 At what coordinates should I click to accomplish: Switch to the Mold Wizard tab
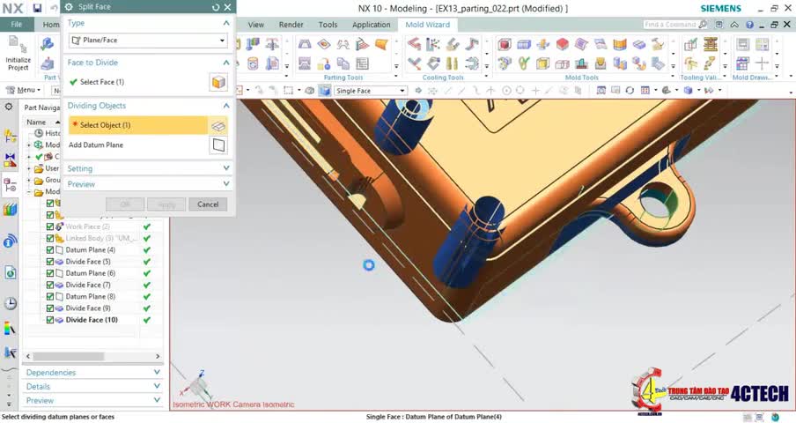point(427,25)
